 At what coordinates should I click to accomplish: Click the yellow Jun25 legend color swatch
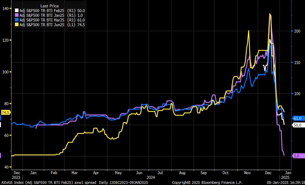[17, 25]
